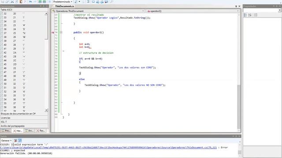Switch to the Her... tools tab
This screenshot has height=158, width=282.
pos(18,131)
